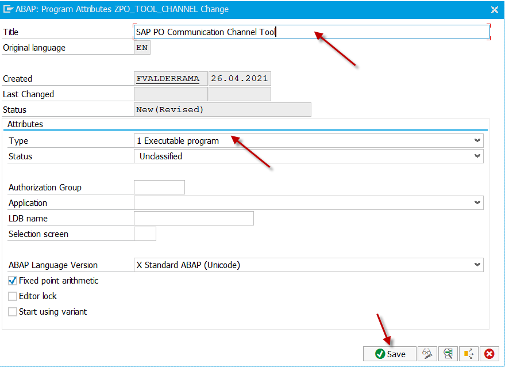Viewport: 505px width, 367px height.
Task: Enable the Editor lock checkbox
Action: pyautogui.click(x=13, y=296)
